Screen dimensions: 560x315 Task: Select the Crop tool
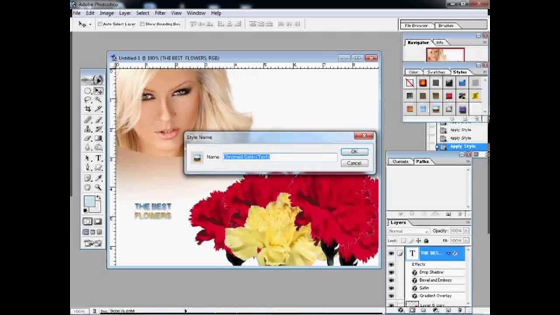pos(87,109)
